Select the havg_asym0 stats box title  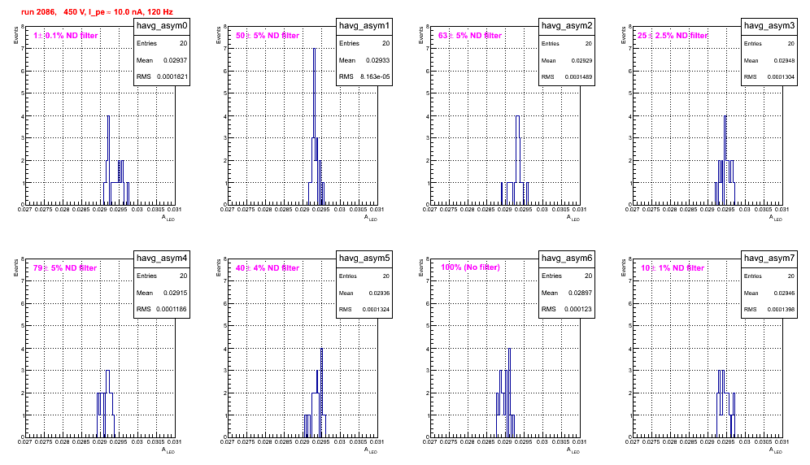pyautogui.click(x=162, y=26)
